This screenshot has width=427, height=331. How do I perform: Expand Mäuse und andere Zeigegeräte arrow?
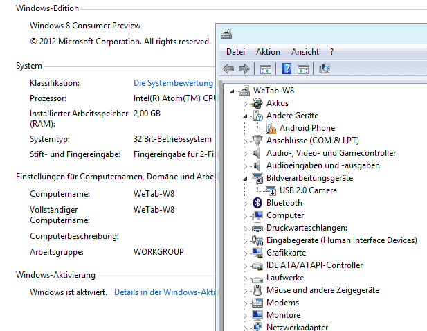click(x=245, y=291)
